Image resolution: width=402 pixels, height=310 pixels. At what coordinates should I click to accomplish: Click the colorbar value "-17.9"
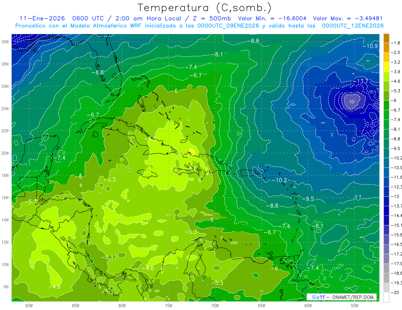[x=397, y=264]
